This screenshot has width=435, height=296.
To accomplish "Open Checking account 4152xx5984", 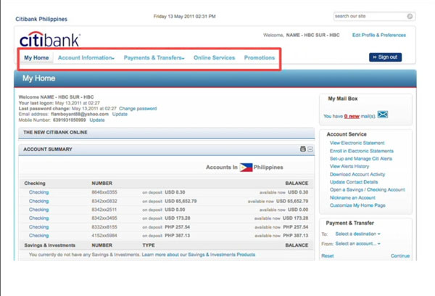I will (x=38, y=236).
